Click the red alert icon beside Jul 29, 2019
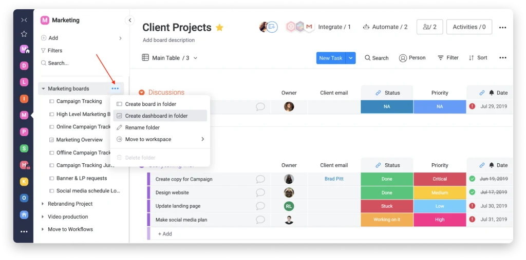The width and height of the screenshot is (526, 260). pyautogui.click(x=473, y=106)
